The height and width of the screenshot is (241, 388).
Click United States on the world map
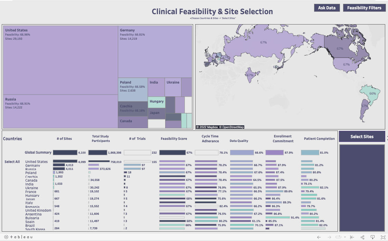(346, 65)
